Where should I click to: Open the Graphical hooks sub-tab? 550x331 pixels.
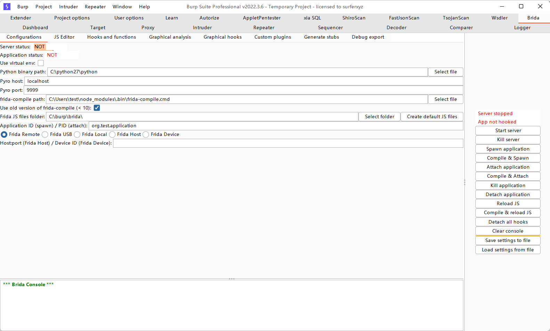(x=223, y=37)
